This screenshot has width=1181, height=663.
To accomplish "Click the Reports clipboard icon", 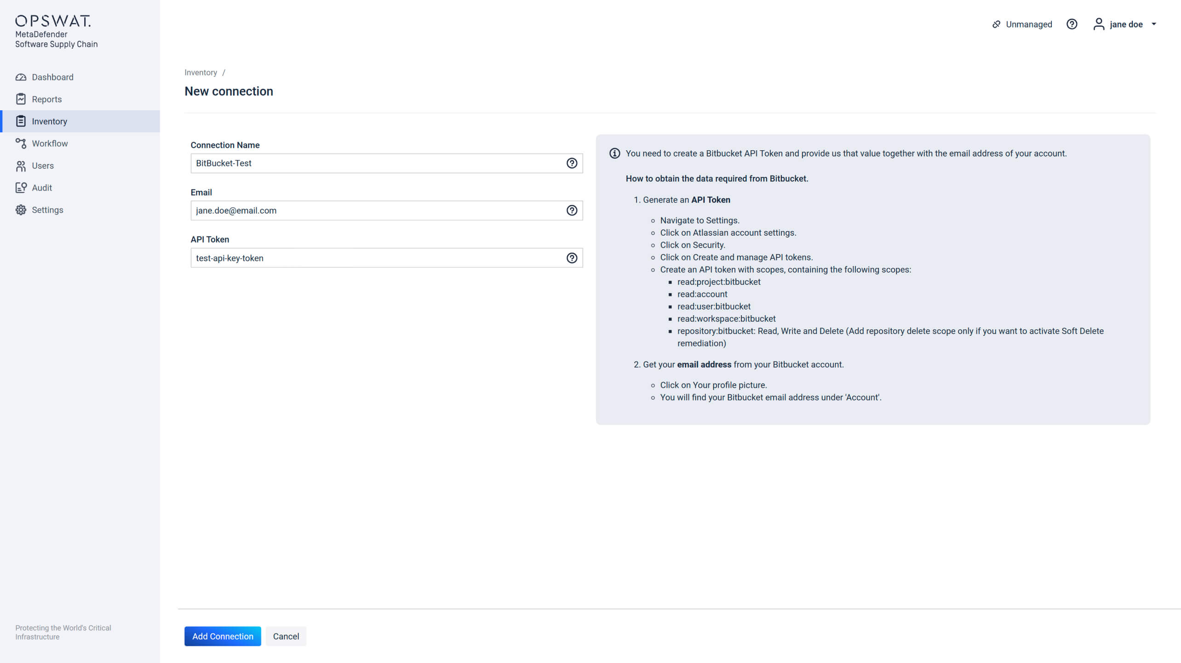I will tap(21, 99).
